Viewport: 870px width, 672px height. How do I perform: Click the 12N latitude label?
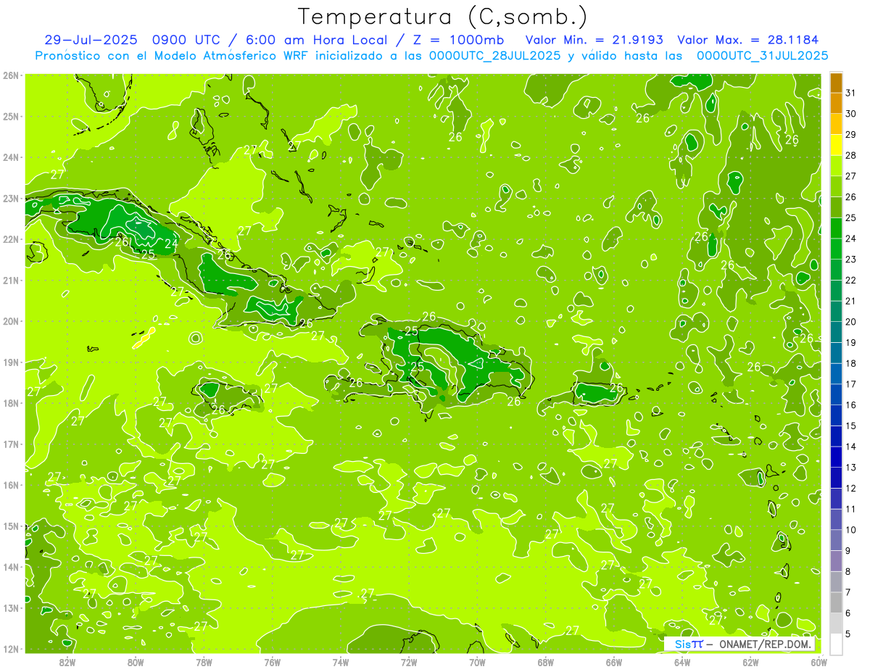click(x=11, y=649)
